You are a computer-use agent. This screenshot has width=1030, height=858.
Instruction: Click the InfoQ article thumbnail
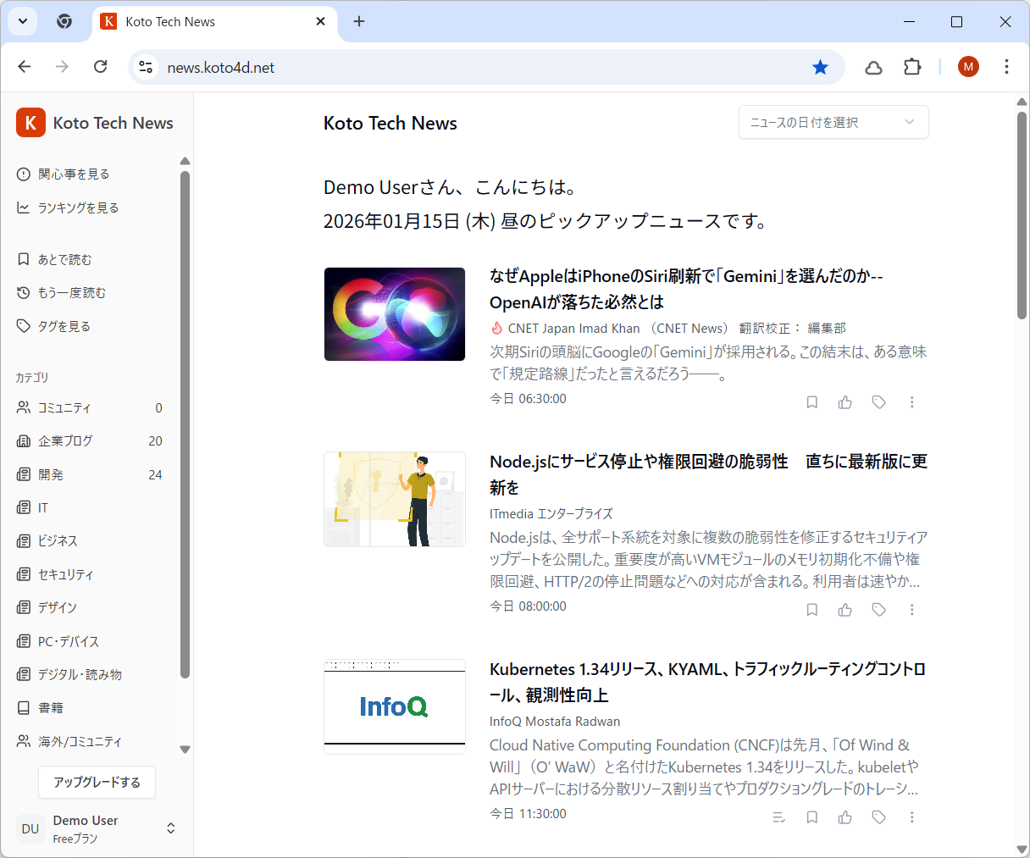[x=395, y=706]
